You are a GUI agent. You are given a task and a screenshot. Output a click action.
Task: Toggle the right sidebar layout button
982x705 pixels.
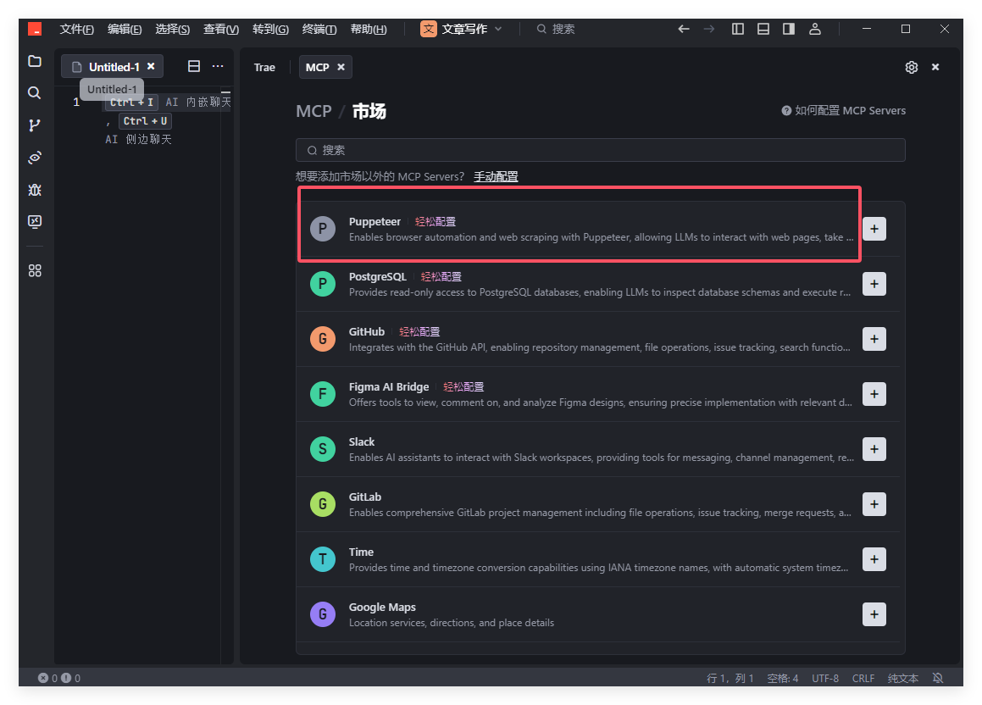click(x=789, y=29)
